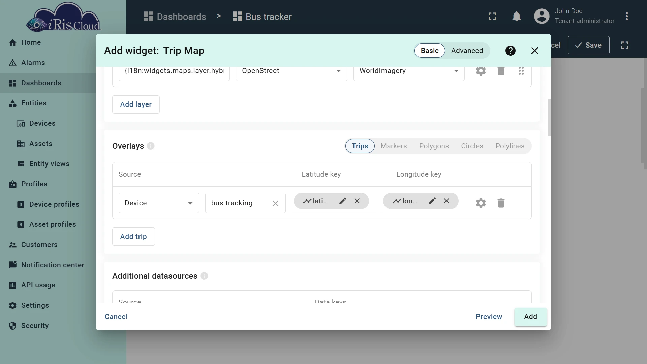Open the WorldImagery layer dropdown
Viewport: 647px width, 364px height.
409,71
